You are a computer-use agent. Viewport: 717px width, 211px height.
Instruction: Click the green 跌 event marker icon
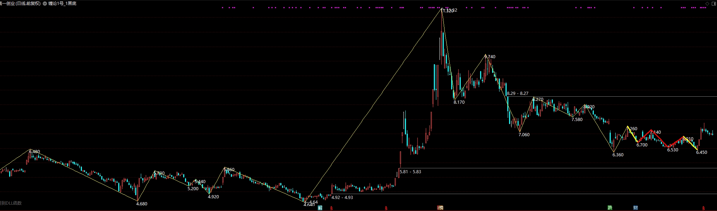pyautogui.click(x=610, y=208)
